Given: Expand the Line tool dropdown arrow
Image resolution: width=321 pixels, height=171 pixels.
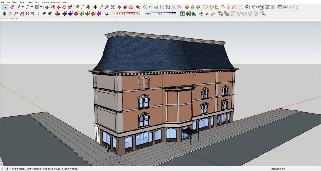Looking at the screenshot, I should (x=23, y=7).
